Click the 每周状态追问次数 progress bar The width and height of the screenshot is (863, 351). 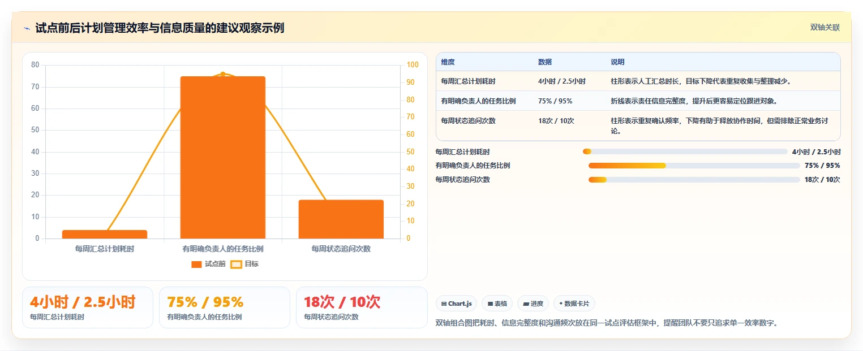694,180
